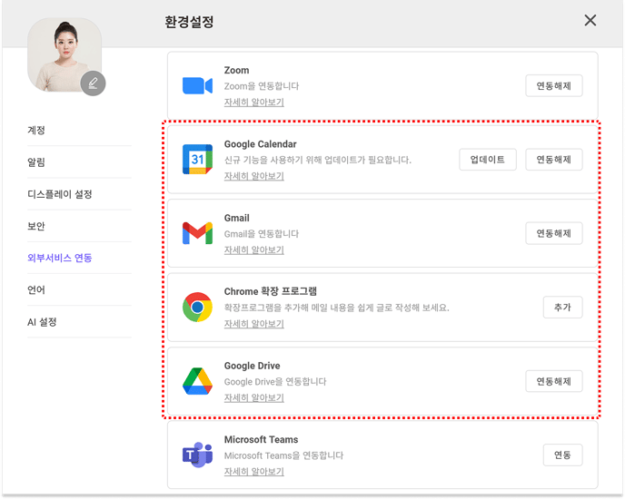The width and height of the screenshot is (625, 499).
Task: Click the profile photo thumbnail
Action: tap(64, 54)
